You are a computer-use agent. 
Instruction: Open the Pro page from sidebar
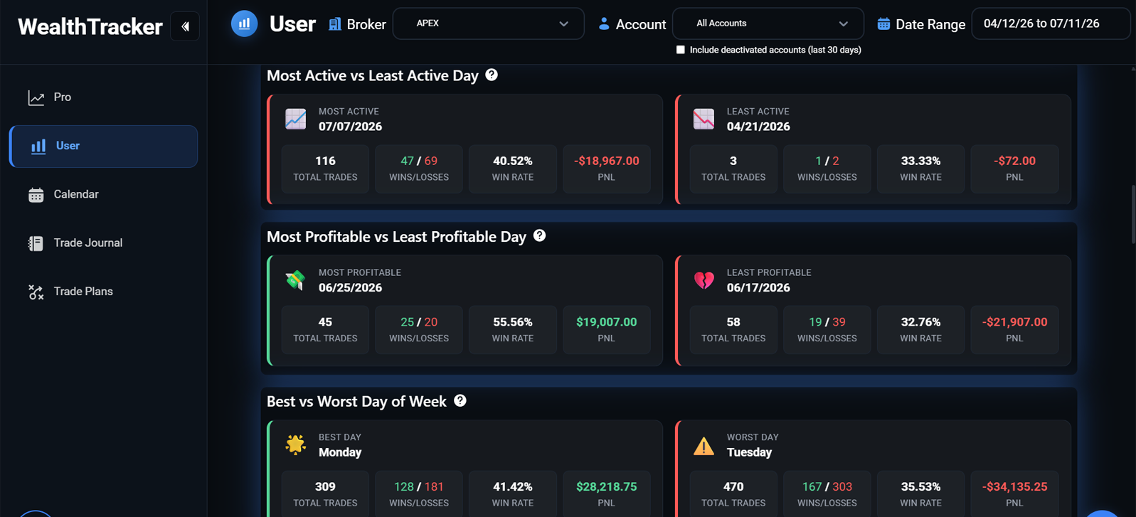pyautogui.click(x=103, y=97)
